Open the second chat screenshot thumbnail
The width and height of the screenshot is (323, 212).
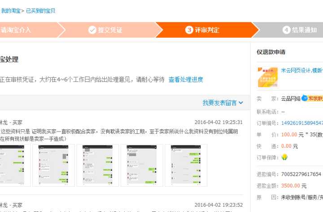(53, 165)
